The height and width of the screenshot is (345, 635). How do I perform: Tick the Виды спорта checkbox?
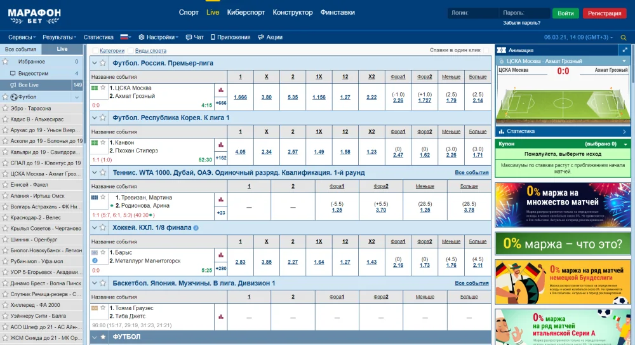[131, 51]
